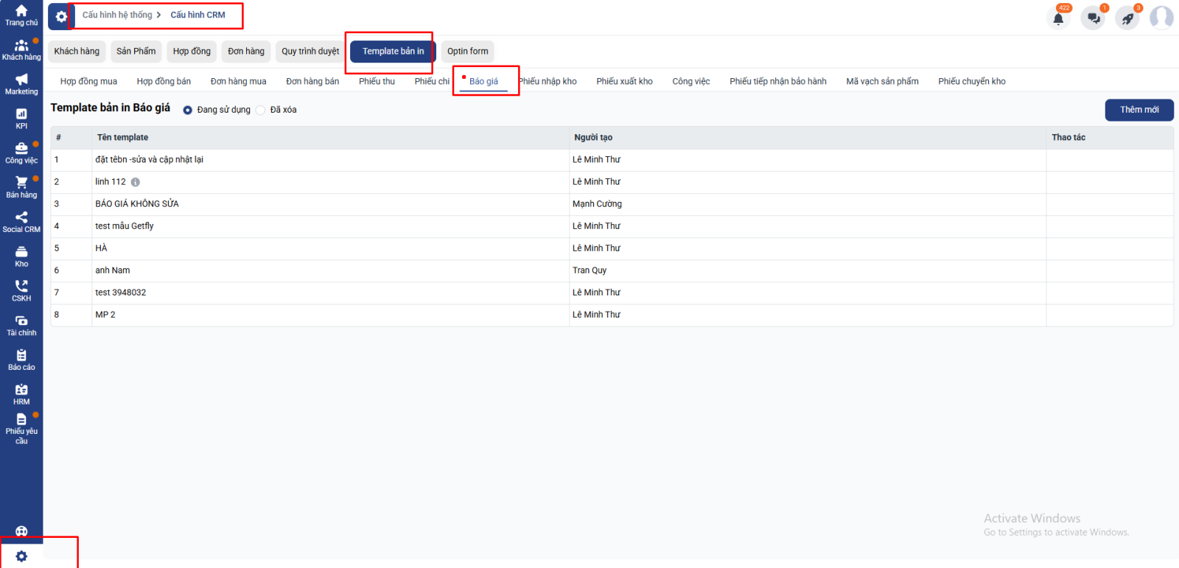
Task: Open Social CRM share icon
Action: (21, 217)
